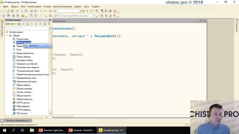239x134 pixels.
Task: Click the Move up arrow in Конфигурация panel
Action: 36,24
